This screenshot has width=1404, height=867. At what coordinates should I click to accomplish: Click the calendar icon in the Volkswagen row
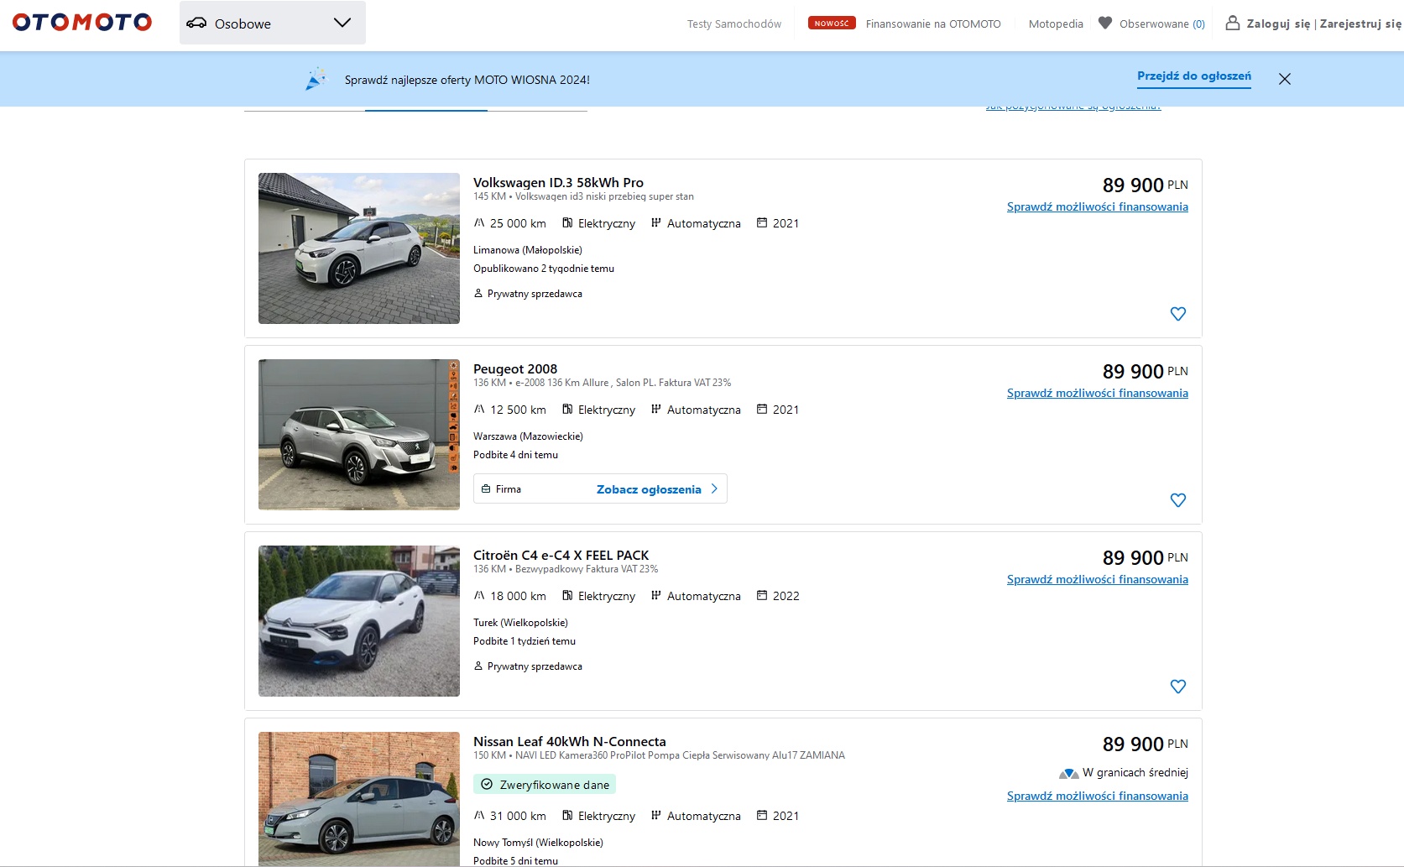pos(762,222)
